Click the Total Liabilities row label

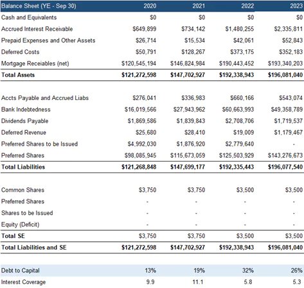tap(23, 167)
